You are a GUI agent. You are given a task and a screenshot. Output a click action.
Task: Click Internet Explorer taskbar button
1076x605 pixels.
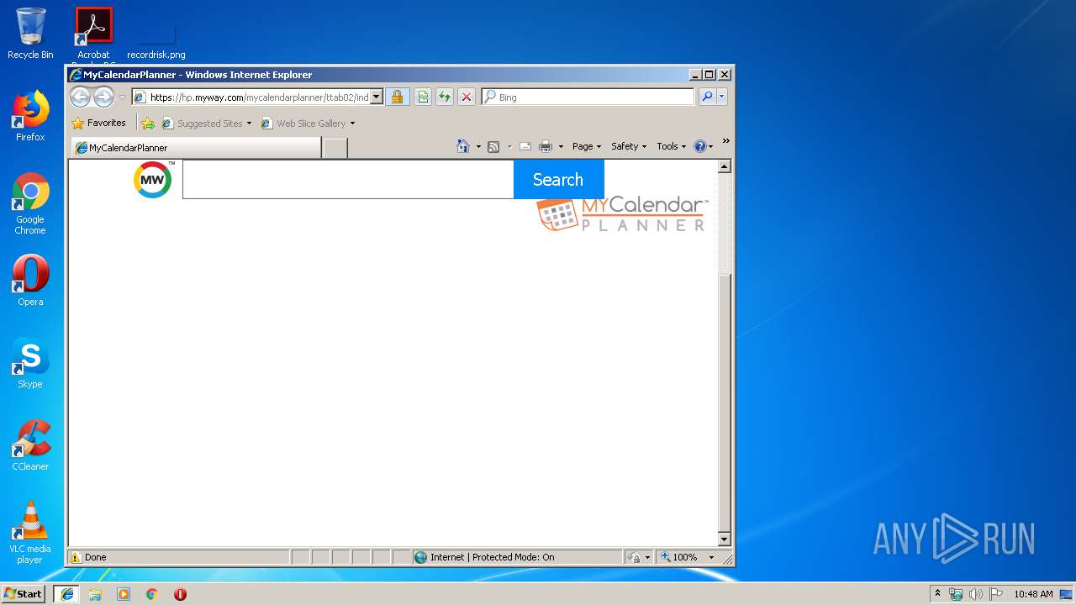[66, 594]
